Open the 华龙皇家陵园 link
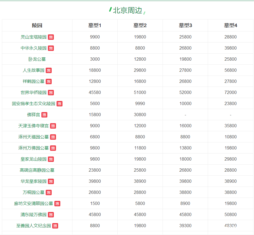 coord(34,181)
